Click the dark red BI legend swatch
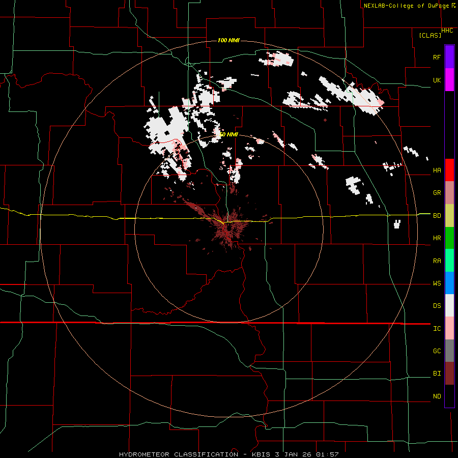Image resolution: width=458 pixels, height=458 pixels. 449,374
